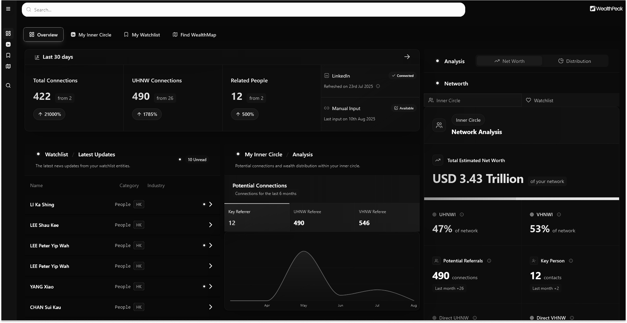Click the arrow in Last 30 days header
This screenshot has height=323, width=627.
pos(407,57)
